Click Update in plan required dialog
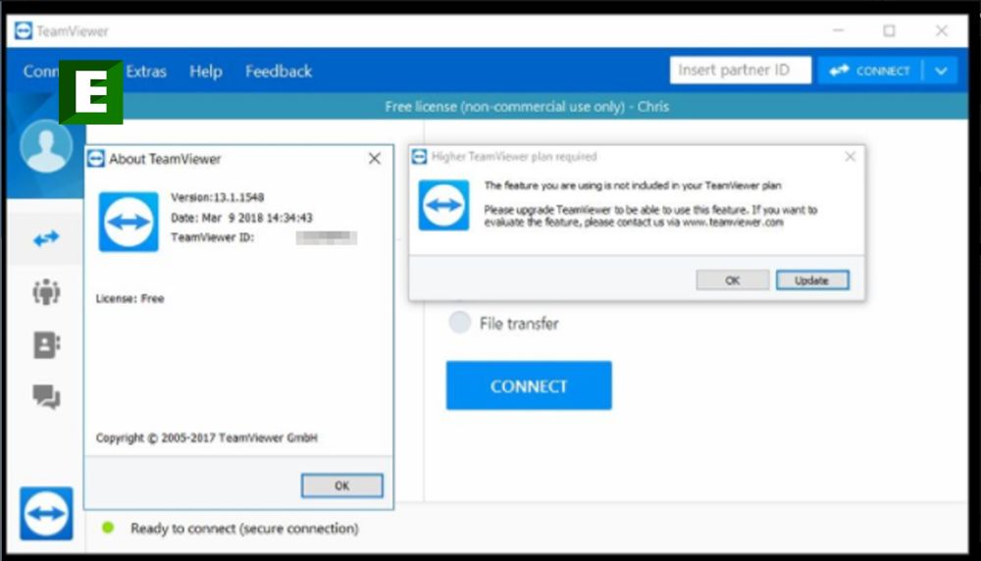981x561 pixels. tap(812, 280)
